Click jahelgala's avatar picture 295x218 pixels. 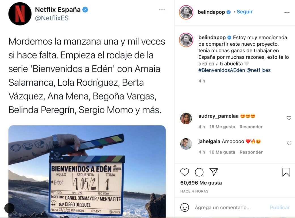186,144
